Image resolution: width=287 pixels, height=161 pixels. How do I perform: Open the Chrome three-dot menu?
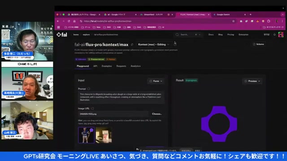coord(283,21)
